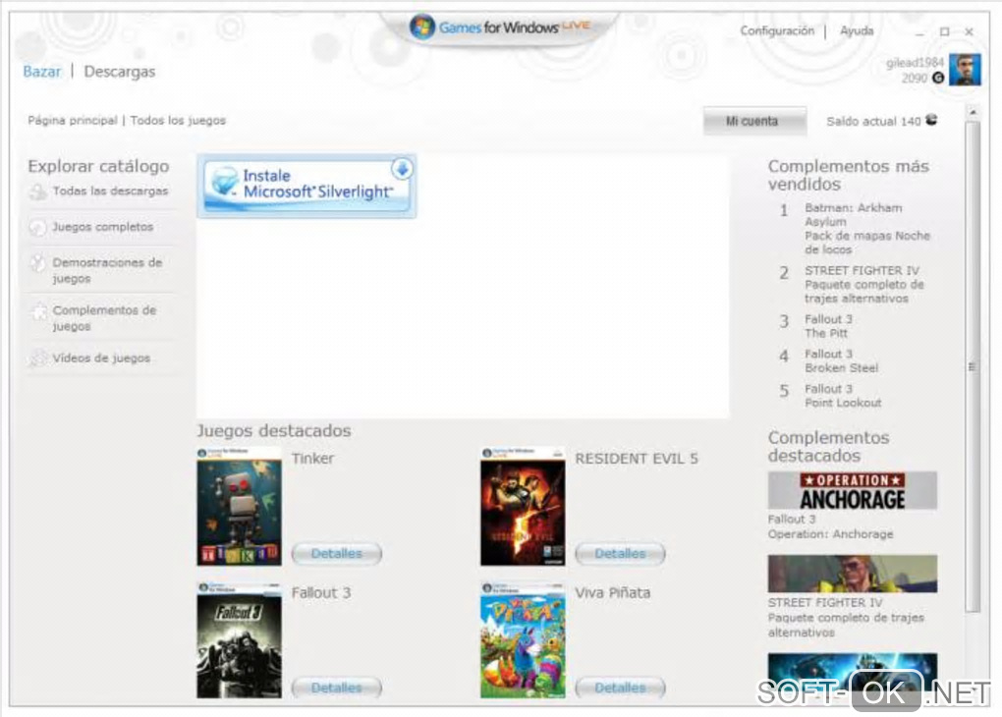Open the Complementos de juegos category
The width and height of the screenshot is (1002, 717).
[x=105, y=317]
